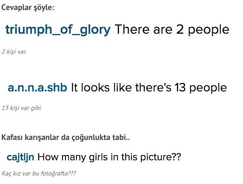This screenshot has width=243, height=184.
Task: Visit the cajtljn user profile
Action: 21,157
